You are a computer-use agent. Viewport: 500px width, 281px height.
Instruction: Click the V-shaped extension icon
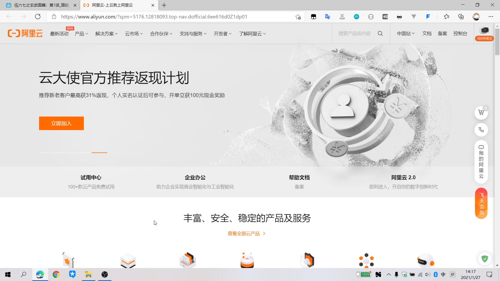tap(414, 17)
